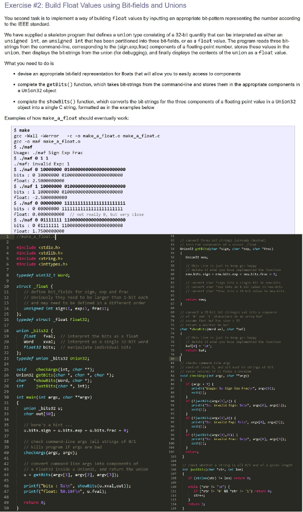Viewport: 303px width, 512px height.
Task: Click the 'gcc -o maf make_a_float.o' line
Action: pyautogui.click(x=47, y=141)
